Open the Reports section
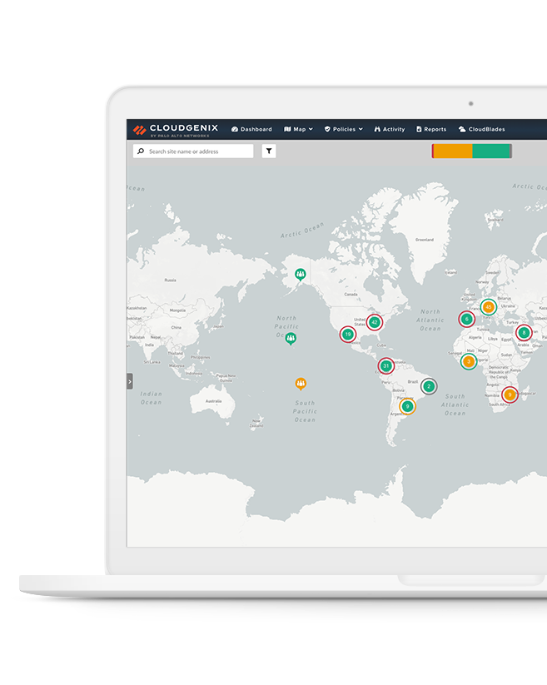Image resolution: width=547 pixels, height=685 pixels. pos(431,129)
